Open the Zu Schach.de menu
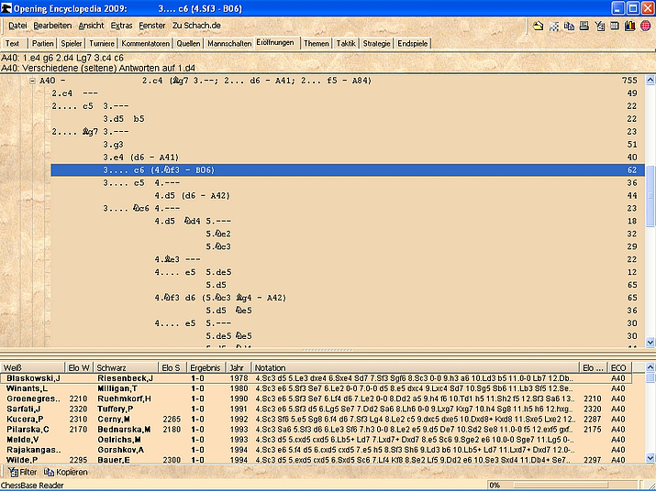 196,26
